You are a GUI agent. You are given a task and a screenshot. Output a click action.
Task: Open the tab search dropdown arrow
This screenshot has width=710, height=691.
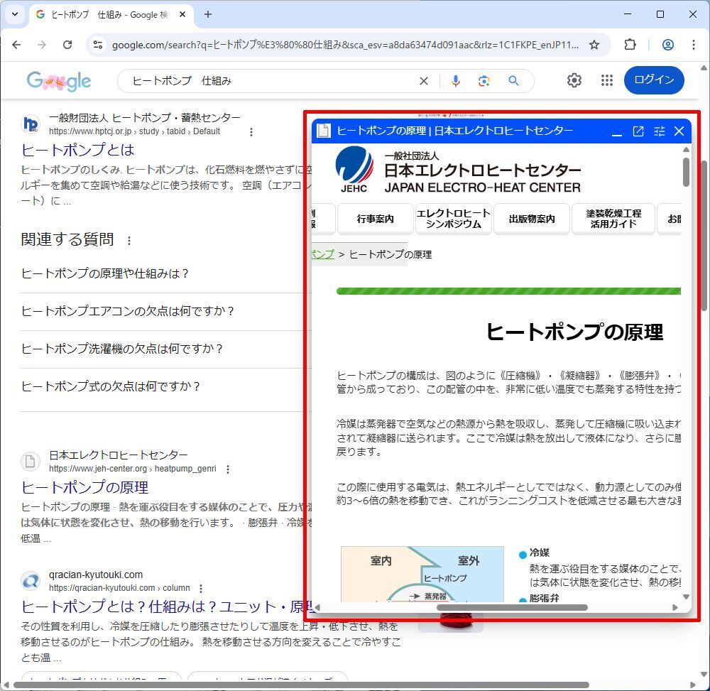click(15, 14)
